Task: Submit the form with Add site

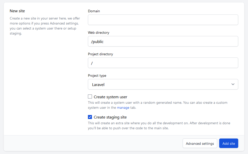Action: point(228,143)
